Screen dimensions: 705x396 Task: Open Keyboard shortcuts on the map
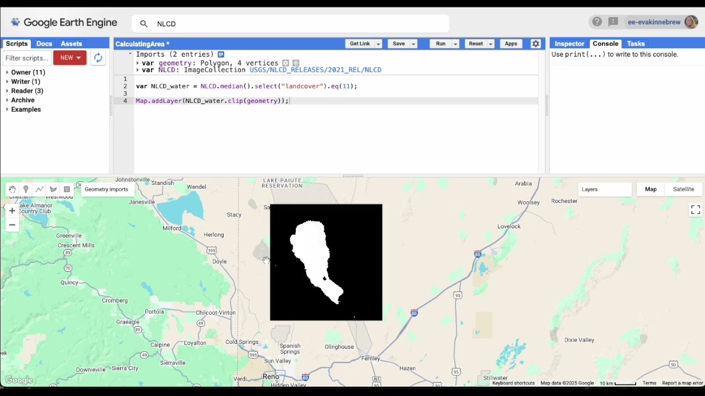coord(513,383)
